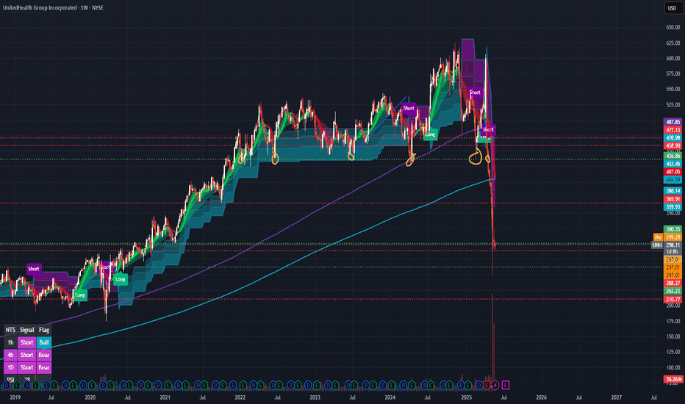This screenshot has height=404, width=685.
Task: Click the 404.59 price label
Action: click(673, 179)
